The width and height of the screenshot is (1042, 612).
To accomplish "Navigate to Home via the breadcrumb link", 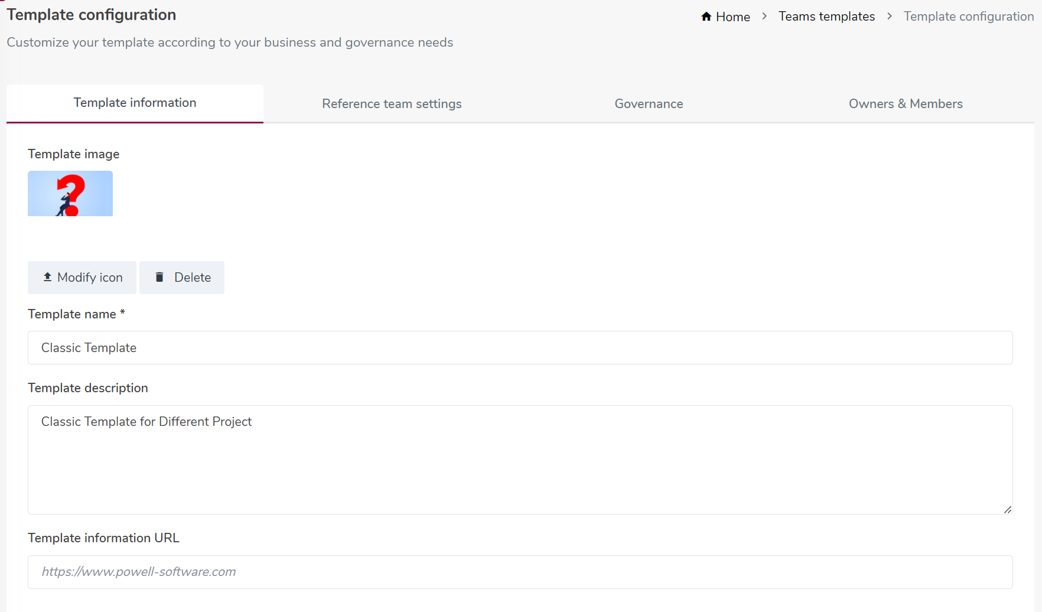I will coord(732,17).
